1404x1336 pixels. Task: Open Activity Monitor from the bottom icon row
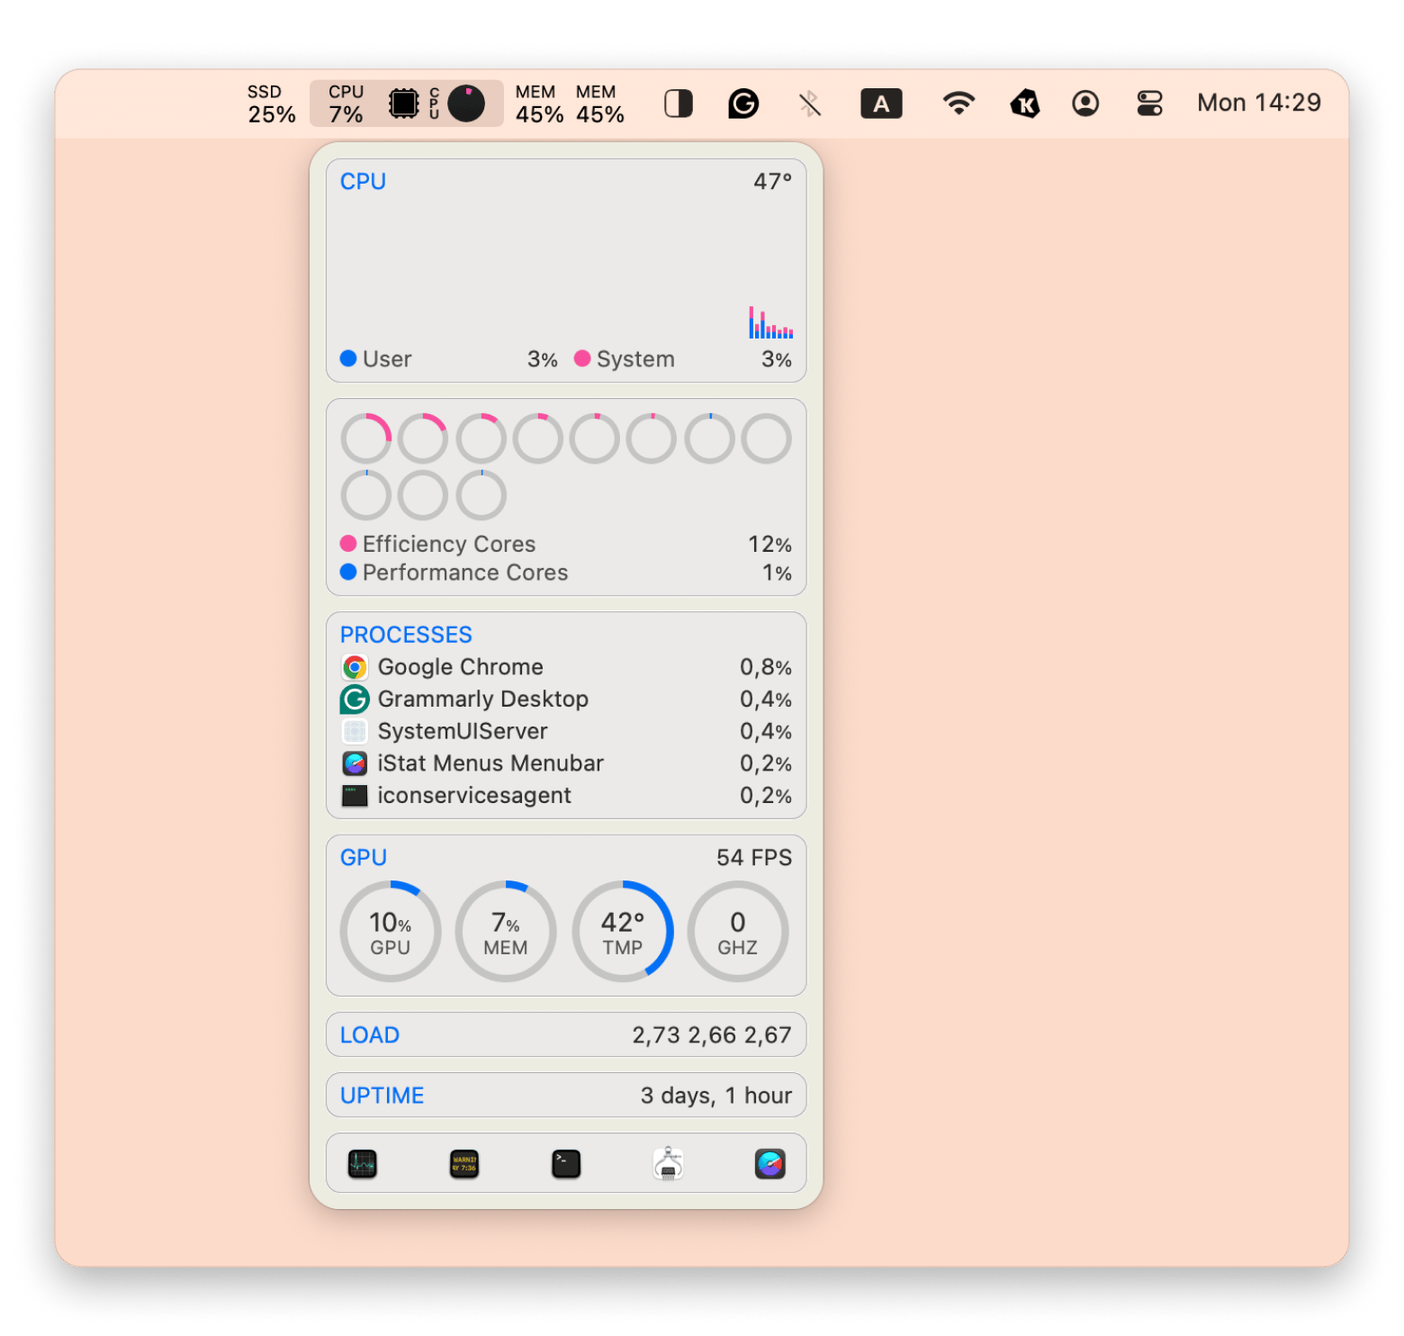362,1164
